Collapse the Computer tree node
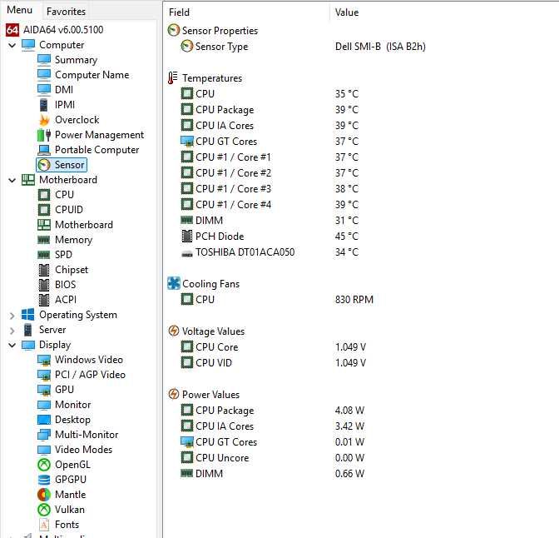The height and width of the screenshot is (538, 559). pyautogui.click(x=12, y=45)
